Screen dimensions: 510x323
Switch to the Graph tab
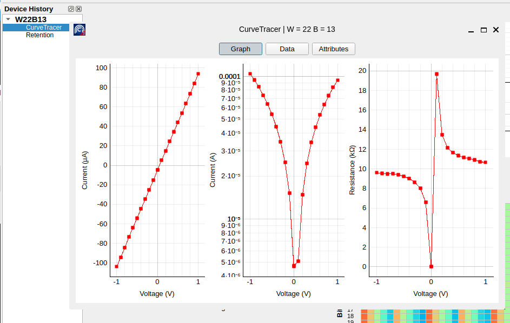pos(240,49)
